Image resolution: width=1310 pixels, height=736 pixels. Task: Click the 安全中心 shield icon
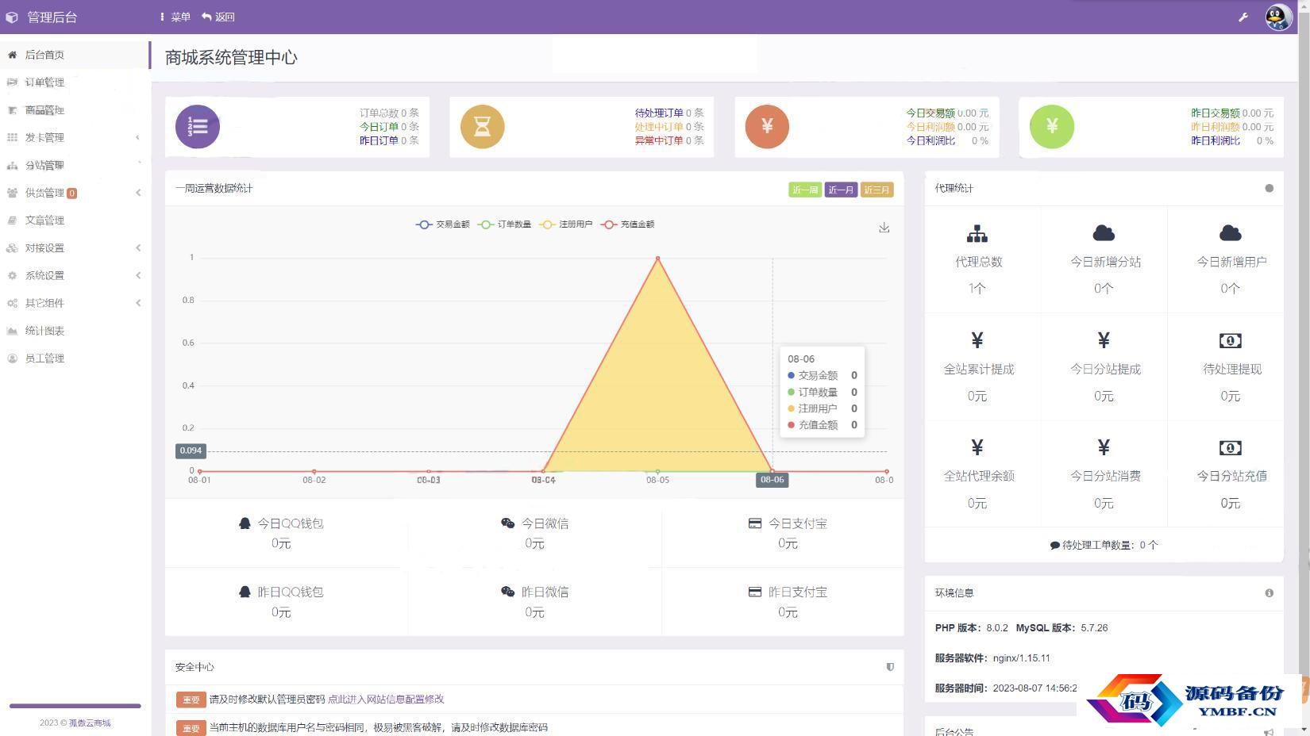click(x=890, y=667)
